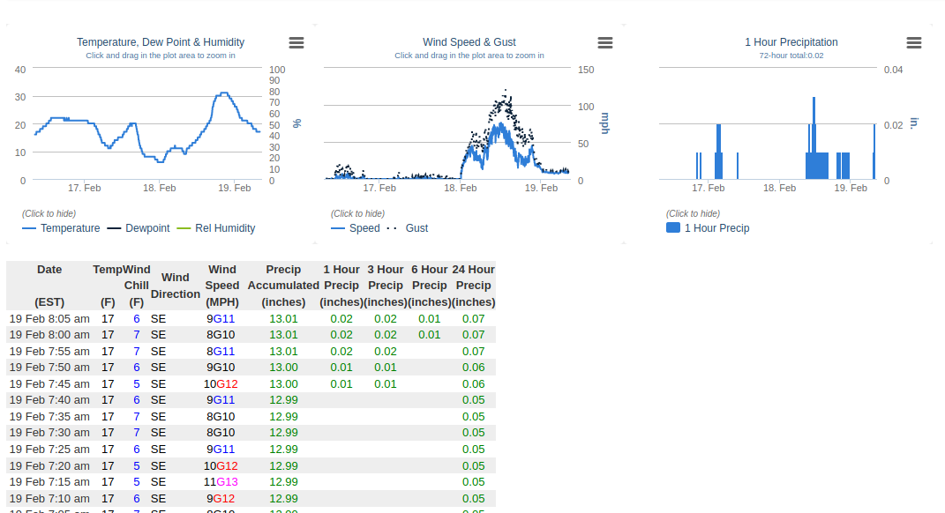Select the 19 Feb 8:05 am date cell
Screen dimensions: 945x513
49,318
